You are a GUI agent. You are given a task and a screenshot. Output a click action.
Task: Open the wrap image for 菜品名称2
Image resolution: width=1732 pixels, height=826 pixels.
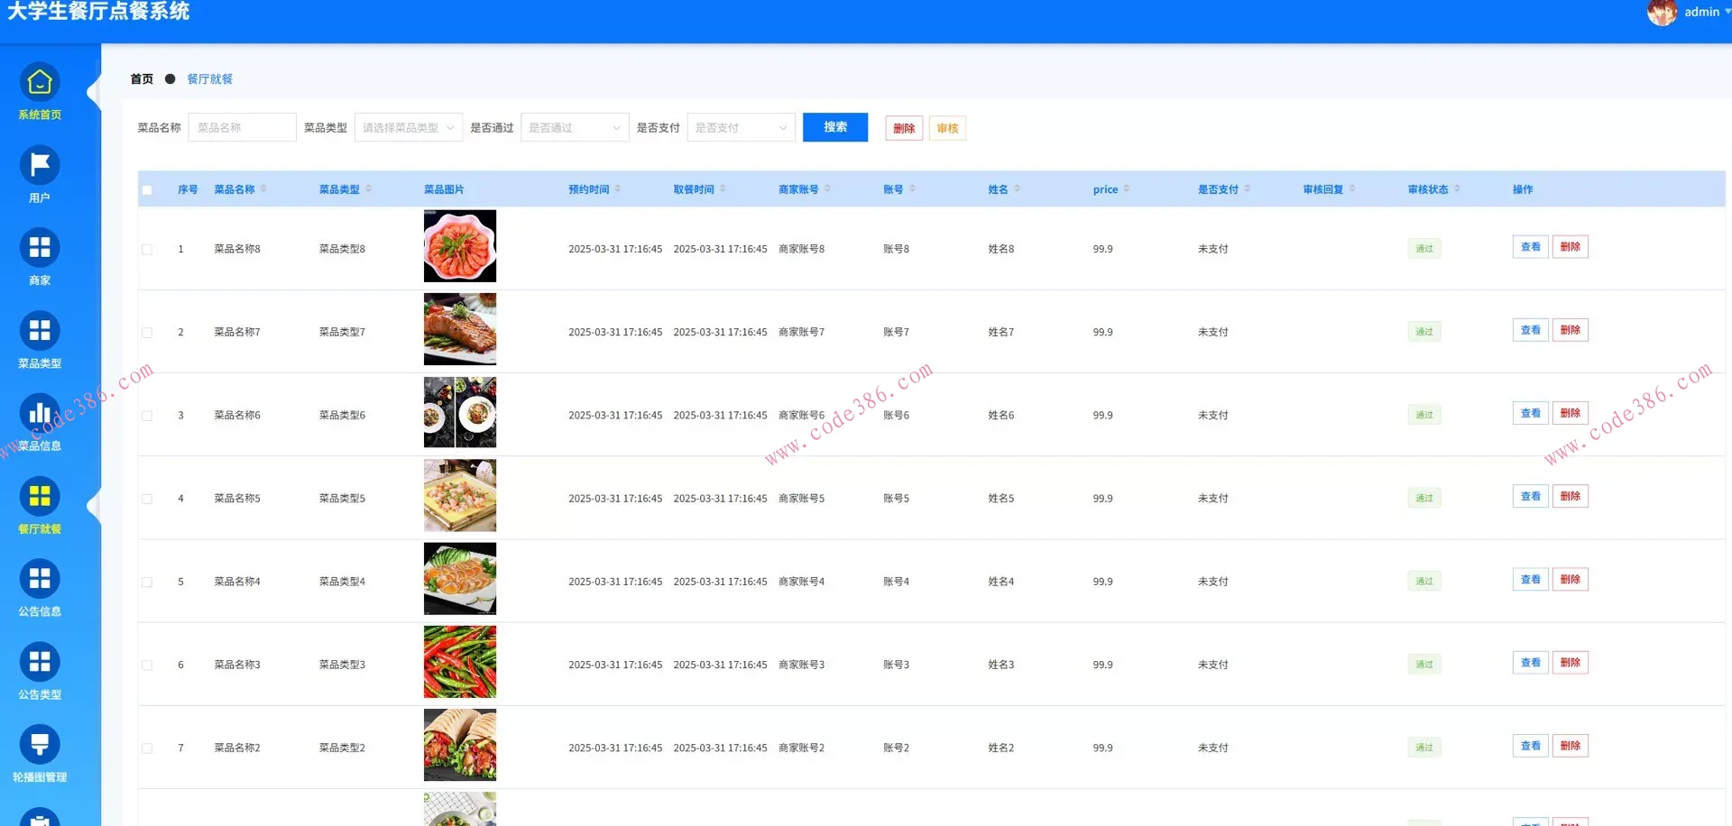click(460, 745)
